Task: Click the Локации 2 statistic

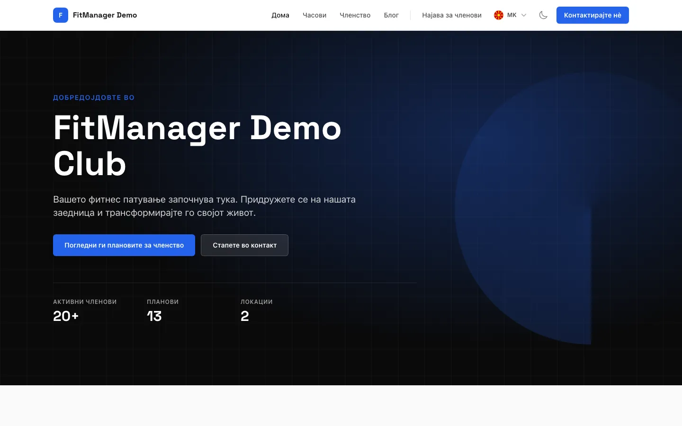Action: (256, 311)
